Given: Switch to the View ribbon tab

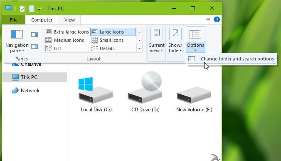Looking at the screenshot, I should (x=69, y=20).
